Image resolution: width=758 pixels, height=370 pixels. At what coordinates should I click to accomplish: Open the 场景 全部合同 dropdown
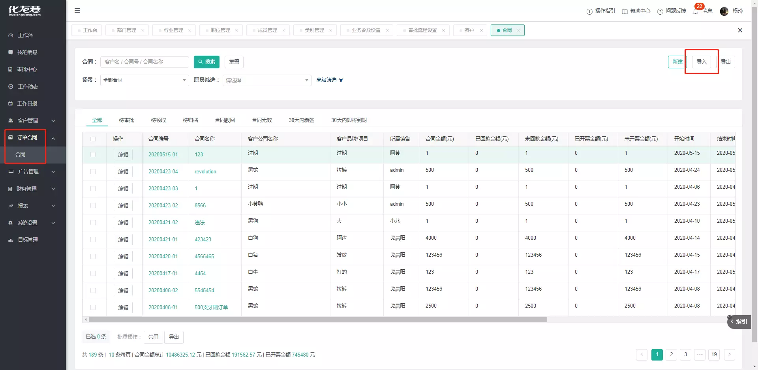[144, 80]
